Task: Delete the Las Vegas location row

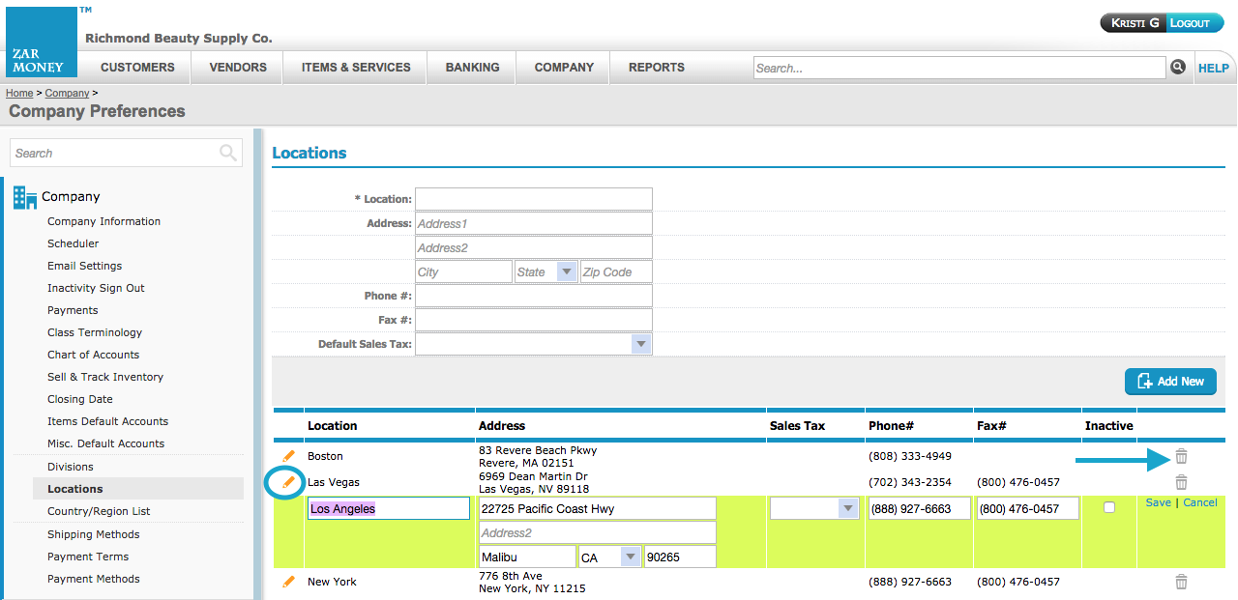Action: (x=1181, y=482)
